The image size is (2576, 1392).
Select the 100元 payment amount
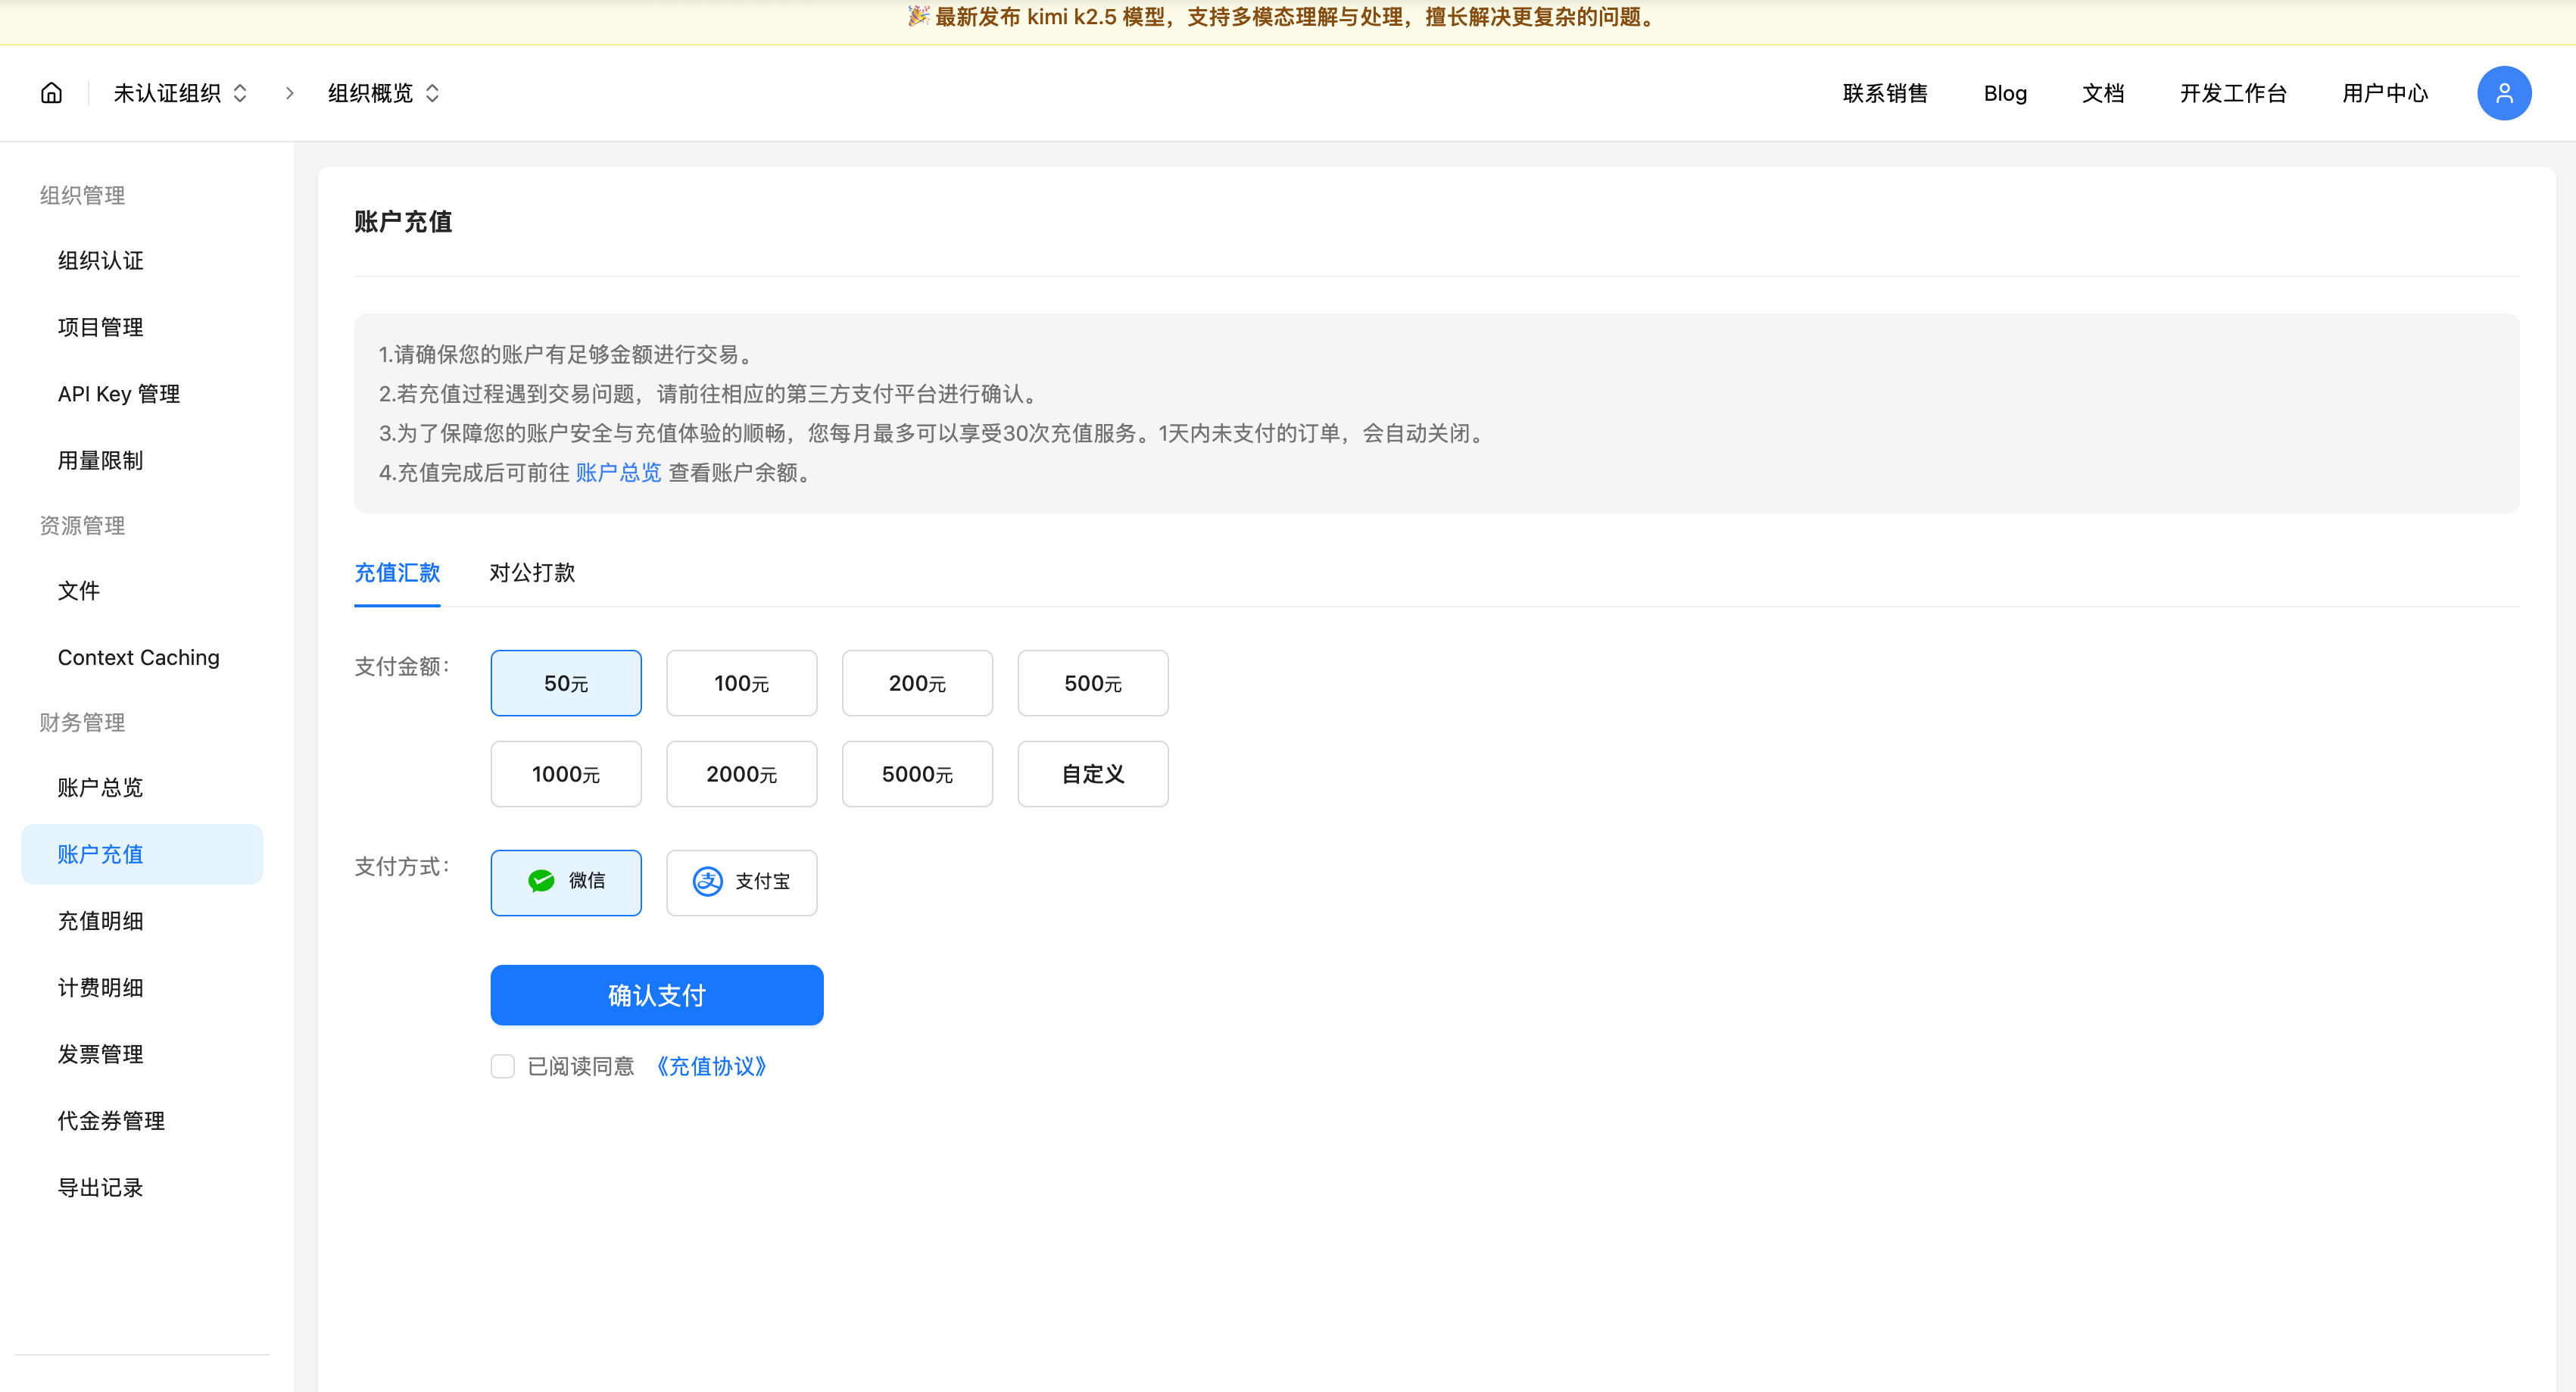[x=741, y=683]
